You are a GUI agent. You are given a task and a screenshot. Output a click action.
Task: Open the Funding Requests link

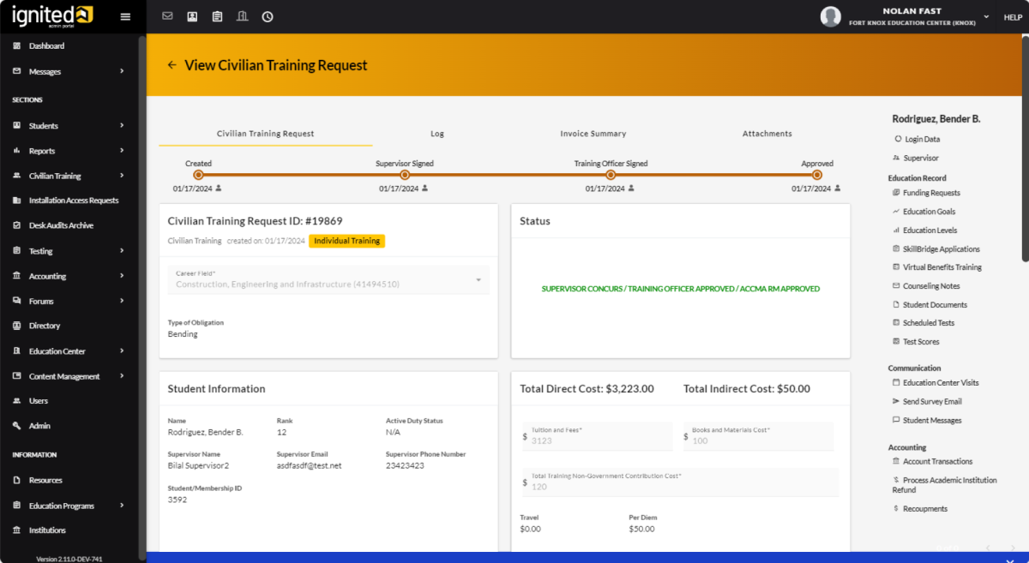931,193
